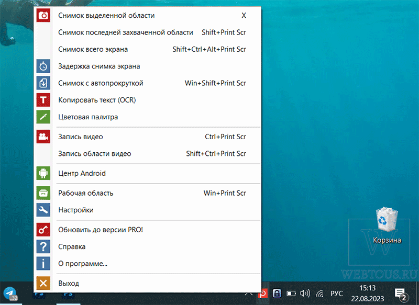
Task: Click the red T OCR text icon
Action: [x=43, y=100]
